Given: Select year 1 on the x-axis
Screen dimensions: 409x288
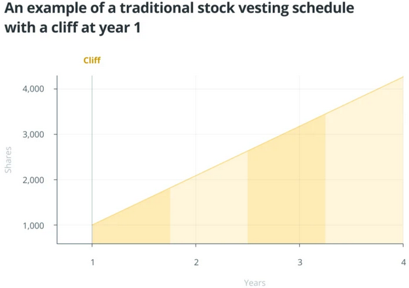Looking at the screenshot, I should pos(92,262).
